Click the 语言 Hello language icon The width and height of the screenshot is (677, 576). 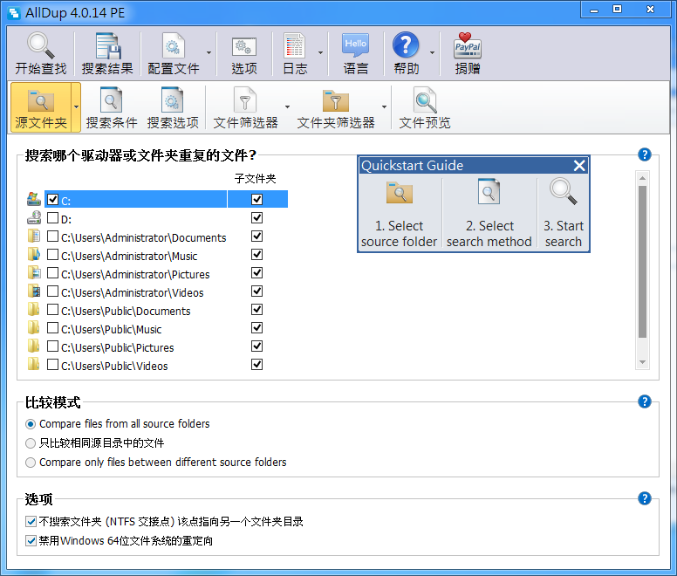pyautogui.click(x=355, y=45)
